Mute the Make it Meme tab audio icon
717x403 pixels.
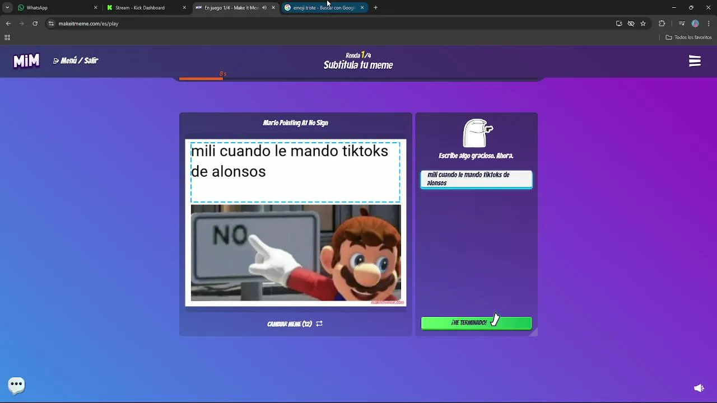264,8
